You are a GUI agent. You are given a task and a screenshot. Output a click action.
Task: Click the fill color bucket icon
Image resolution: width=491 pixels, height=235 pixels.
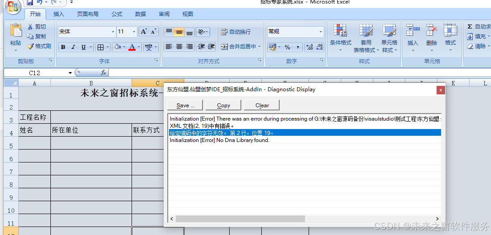tap(117, 47)
